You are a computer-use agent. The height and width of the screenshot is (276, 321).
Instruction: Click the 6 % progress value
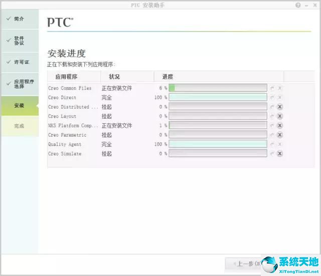coord(163,88)
